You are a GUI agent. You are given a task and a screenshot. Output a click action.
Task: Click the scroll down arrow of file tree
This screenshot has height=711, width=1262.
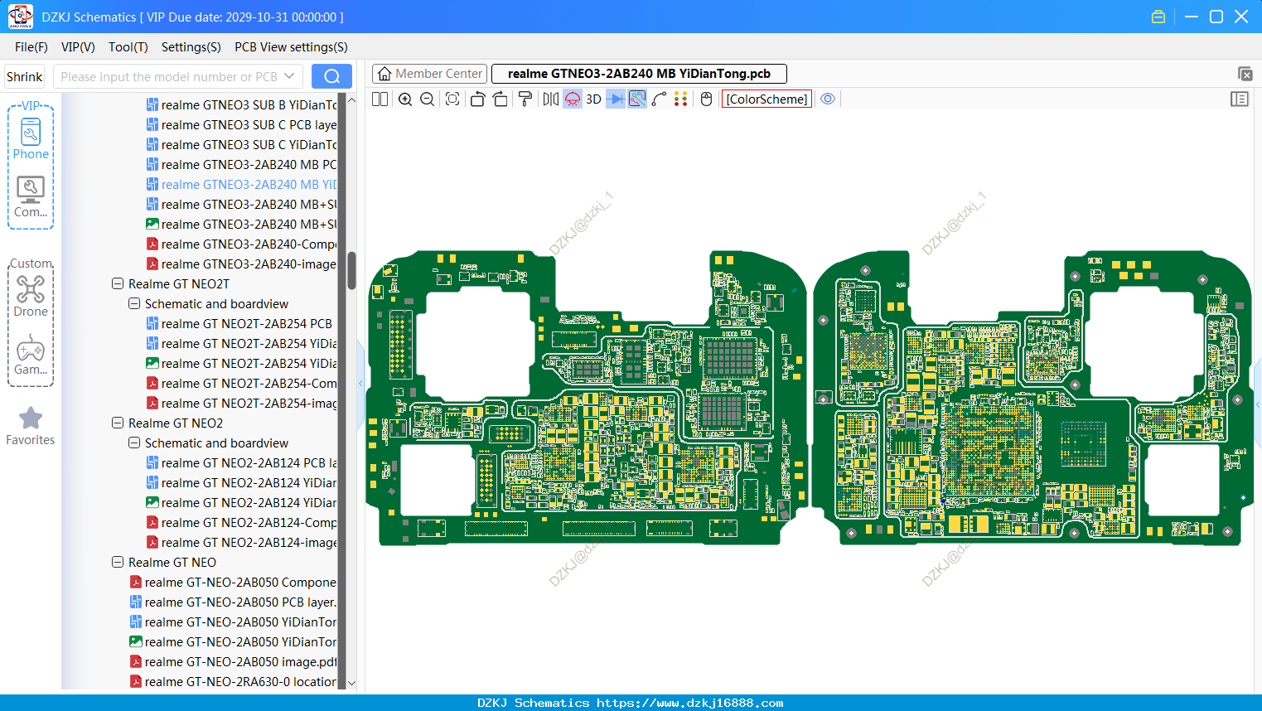click(x=351, y=683)
